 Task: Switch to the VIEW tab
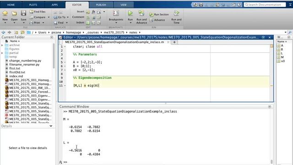(x=124, y=5)
